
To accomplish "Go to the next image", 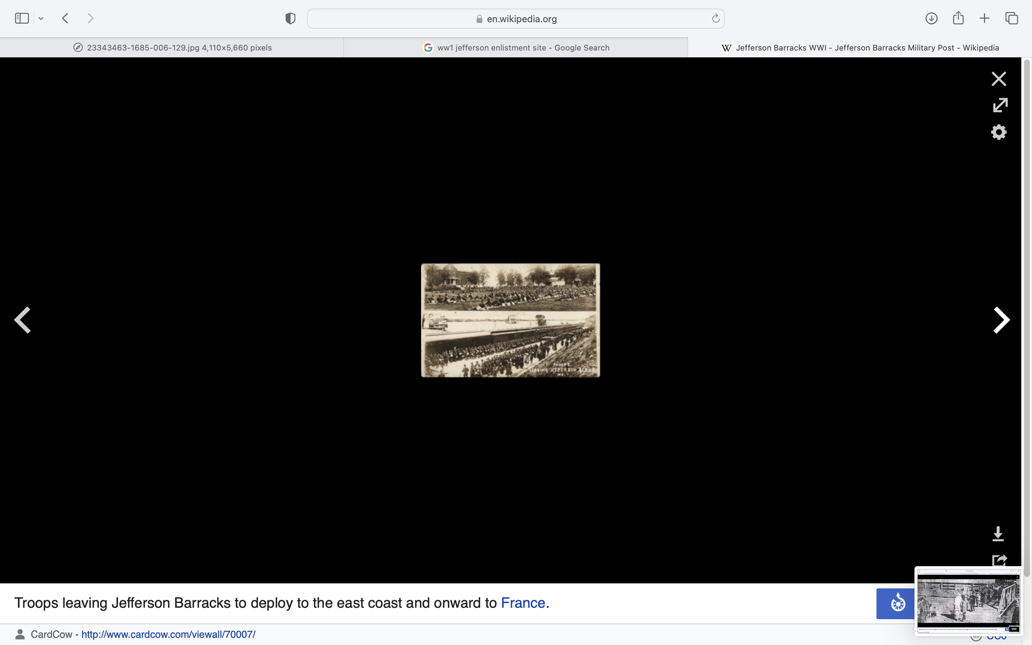I will point(1001,320).
